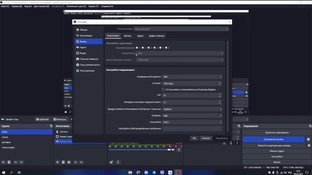Add a new source with plus icon
The height and width of the screenshot is (175, 312).
click(x=58, y=162)
